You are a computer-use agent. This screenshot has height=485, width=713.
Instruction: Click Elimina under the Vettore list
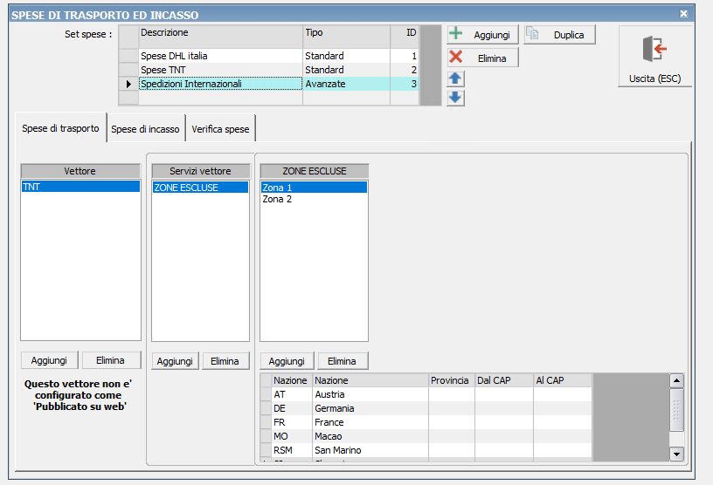110,360
